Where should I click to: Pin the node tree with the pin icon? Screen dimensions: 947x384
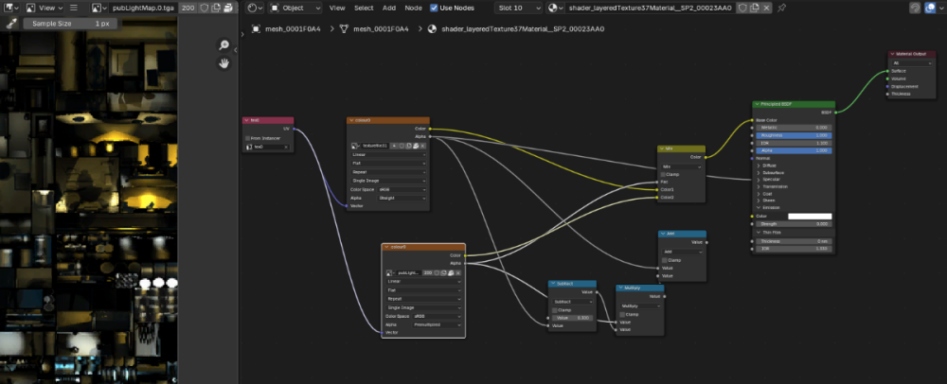(x=781, y=8)
